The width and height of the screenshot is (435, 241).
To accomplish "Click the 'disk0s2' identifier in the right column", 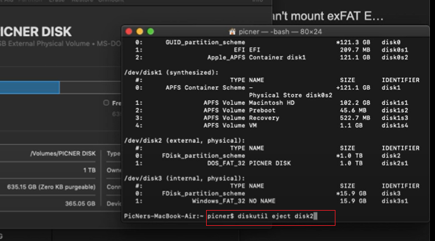I will [395, 58].
